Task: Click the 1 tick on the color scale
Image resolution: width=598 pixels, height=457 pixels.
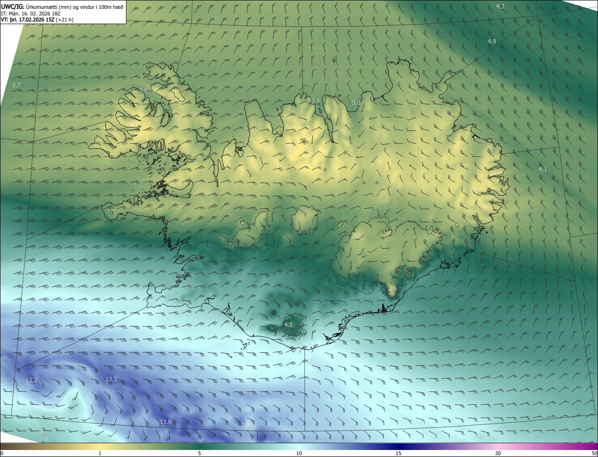Action: pyautogui.click(x=100, y=453)
